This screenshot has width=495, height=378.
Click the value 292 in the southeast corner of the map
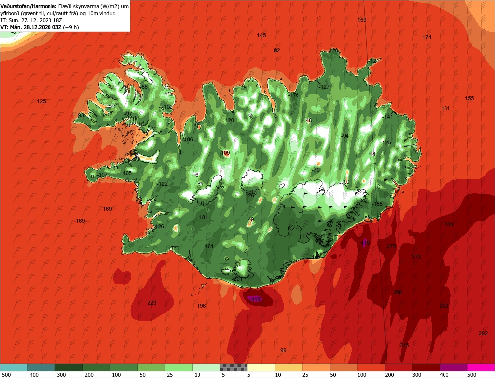pos(483,333)
